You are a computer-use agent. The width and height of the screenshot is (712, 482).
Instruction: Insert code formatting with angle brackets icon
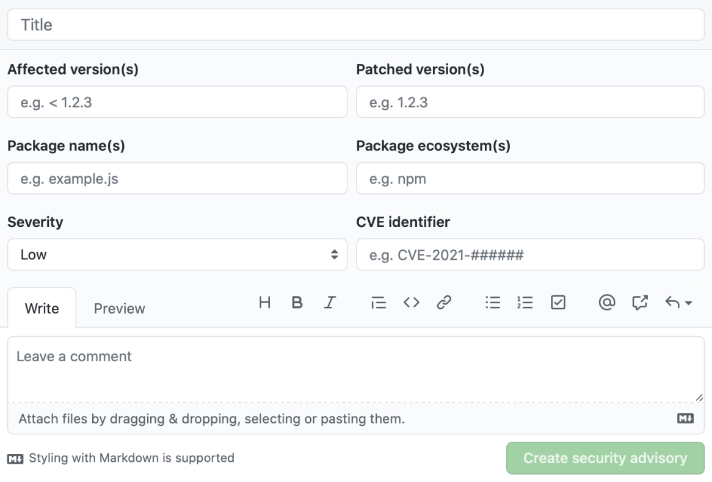coord(412,303)
